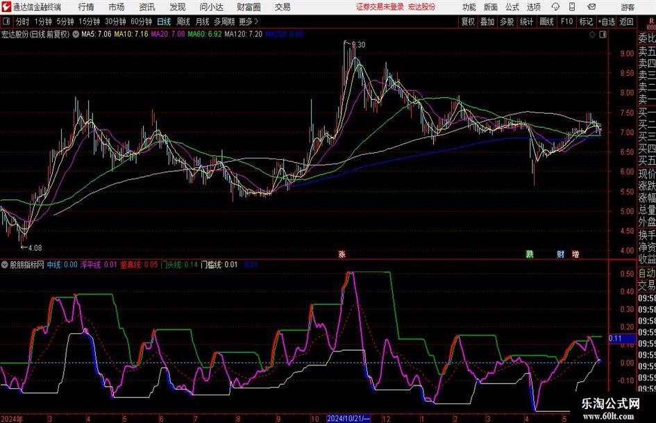The height and width of the screenshot is (423, 656).
Task: Open the mail message icon
Action: 591,7
